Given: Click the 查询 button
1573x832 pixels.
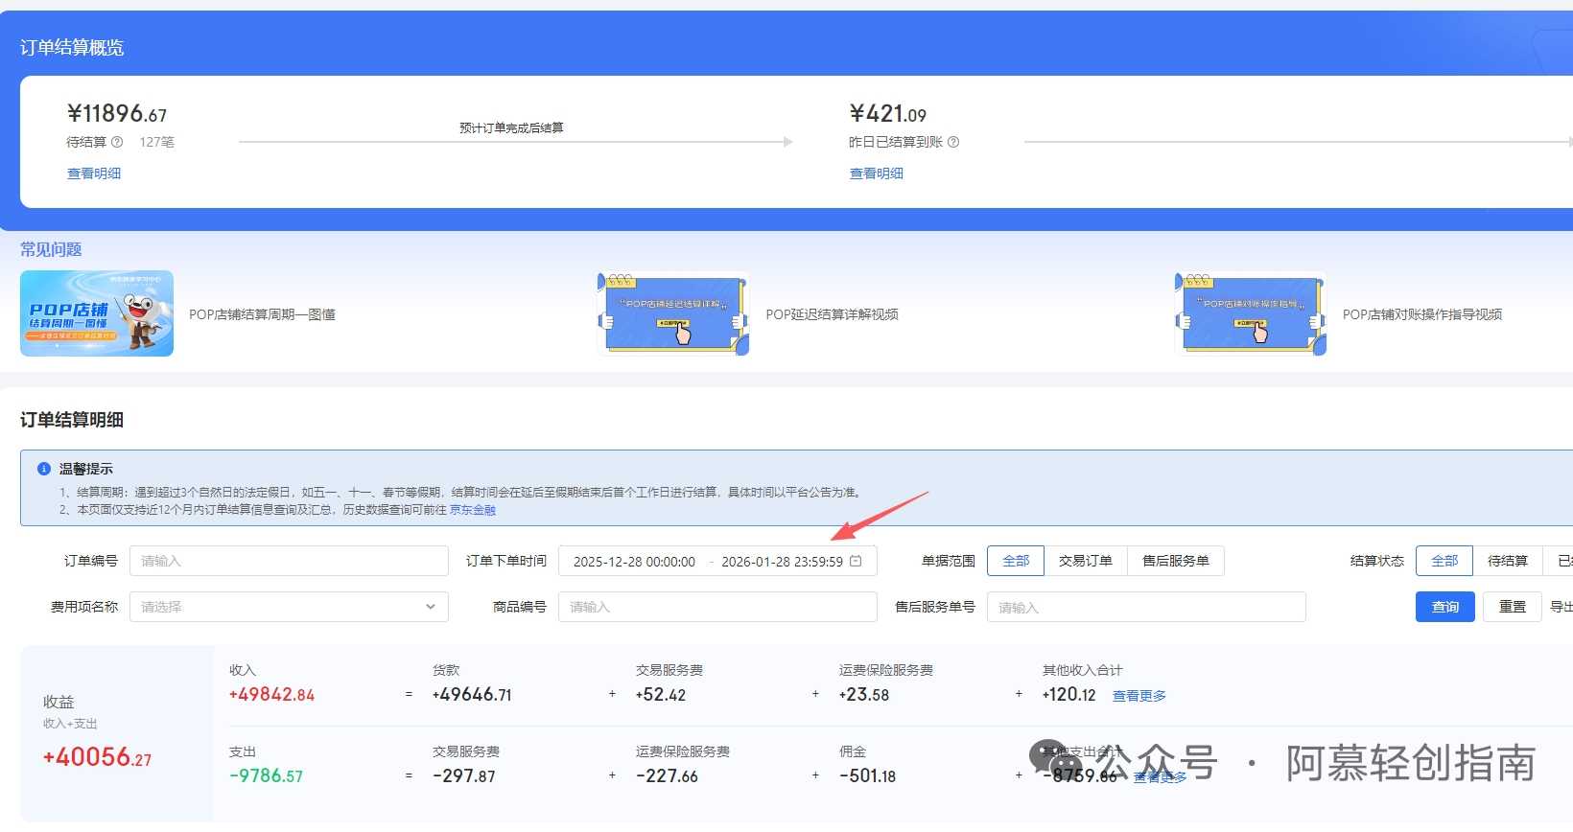Looking at the screenshot, I should click(1444, 607).
